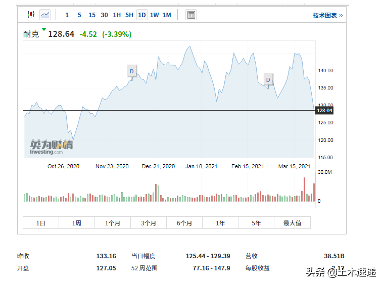Pick the 5H chart interval
This screenshot has width=384, height=285.
coord(129,15)
